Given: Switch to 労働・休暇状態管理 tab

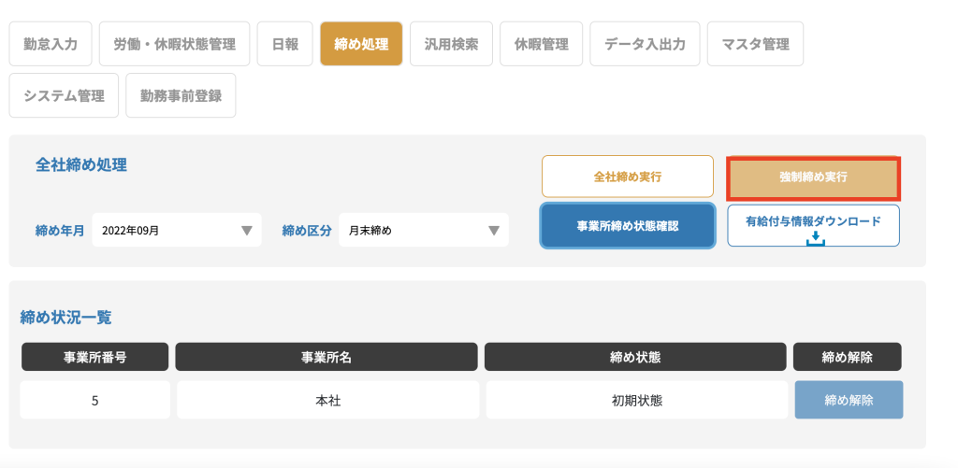Looking at the screenshot, I should point(175,44).
